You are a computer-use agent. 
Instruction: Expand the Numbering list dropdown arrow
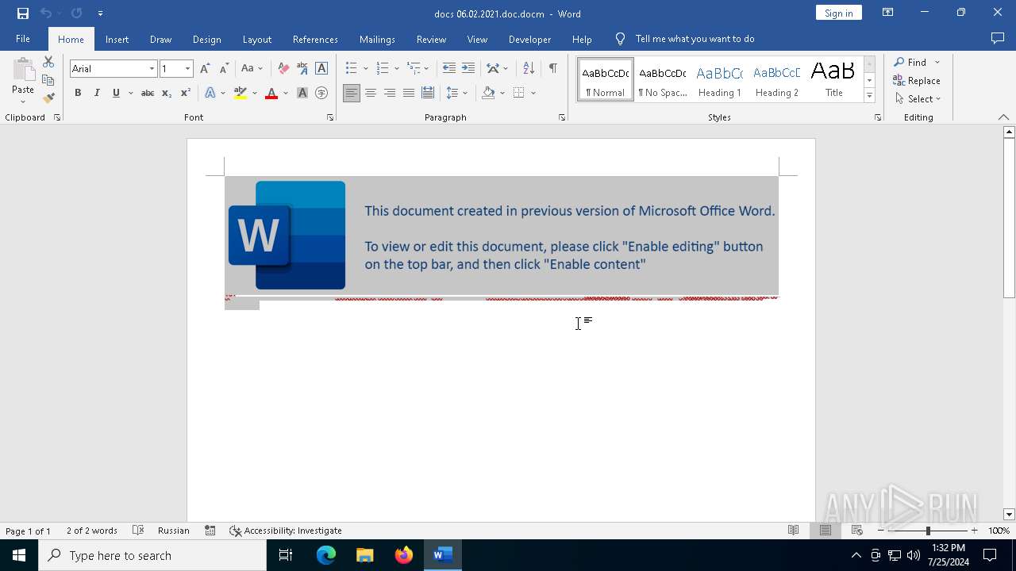click(x=396, y=69)
